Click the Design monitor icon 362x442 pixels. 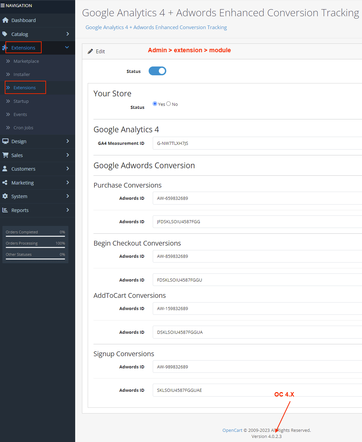tap(5, 141)
